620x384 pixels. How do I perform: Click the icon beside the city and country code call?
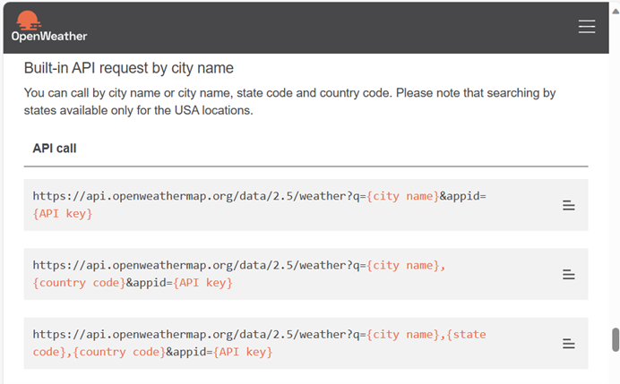[569, 274]
